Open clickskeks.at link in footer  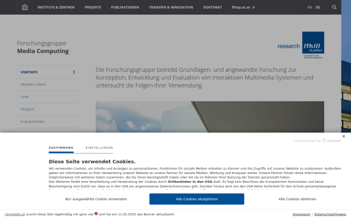tap(15, 214)
